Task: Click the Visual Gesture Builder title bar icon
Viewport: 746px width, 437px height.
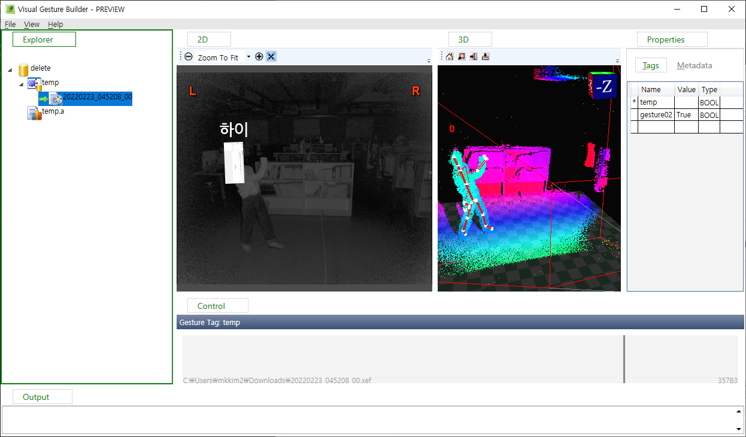Action: (x=10, y=10)
